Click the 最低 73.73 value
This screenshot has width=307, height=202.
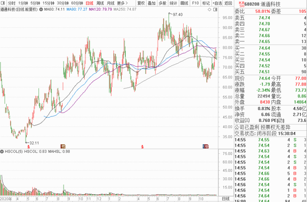tap(300, 90)
